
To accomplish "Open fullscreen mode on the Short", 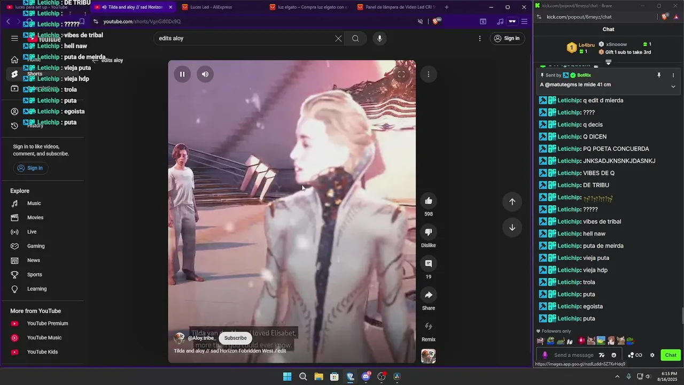I will tap(401, 74).
